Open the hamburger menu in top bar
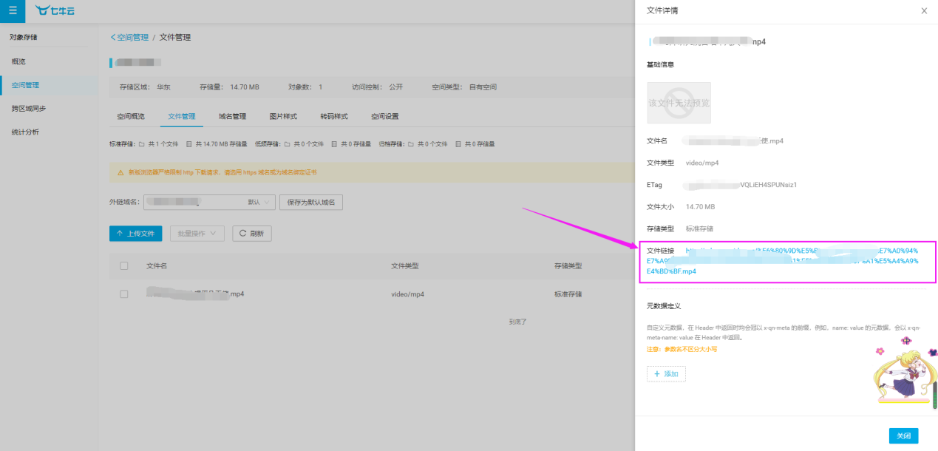This screenshot has height=451, width=938. (13, 10)
